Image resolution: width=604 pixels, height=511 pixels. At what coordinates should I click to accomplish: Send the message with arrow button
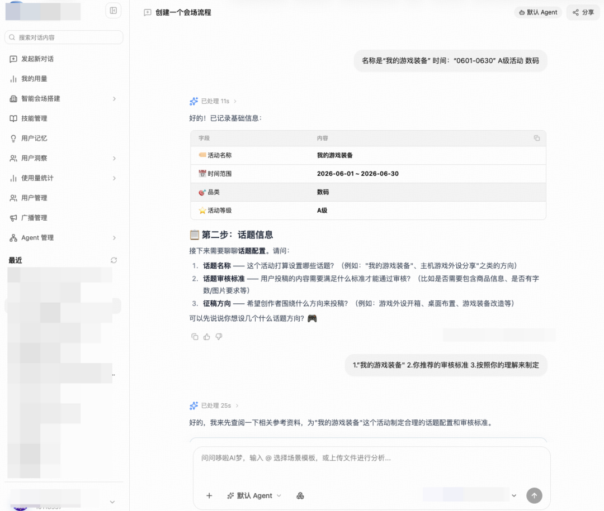534,495
